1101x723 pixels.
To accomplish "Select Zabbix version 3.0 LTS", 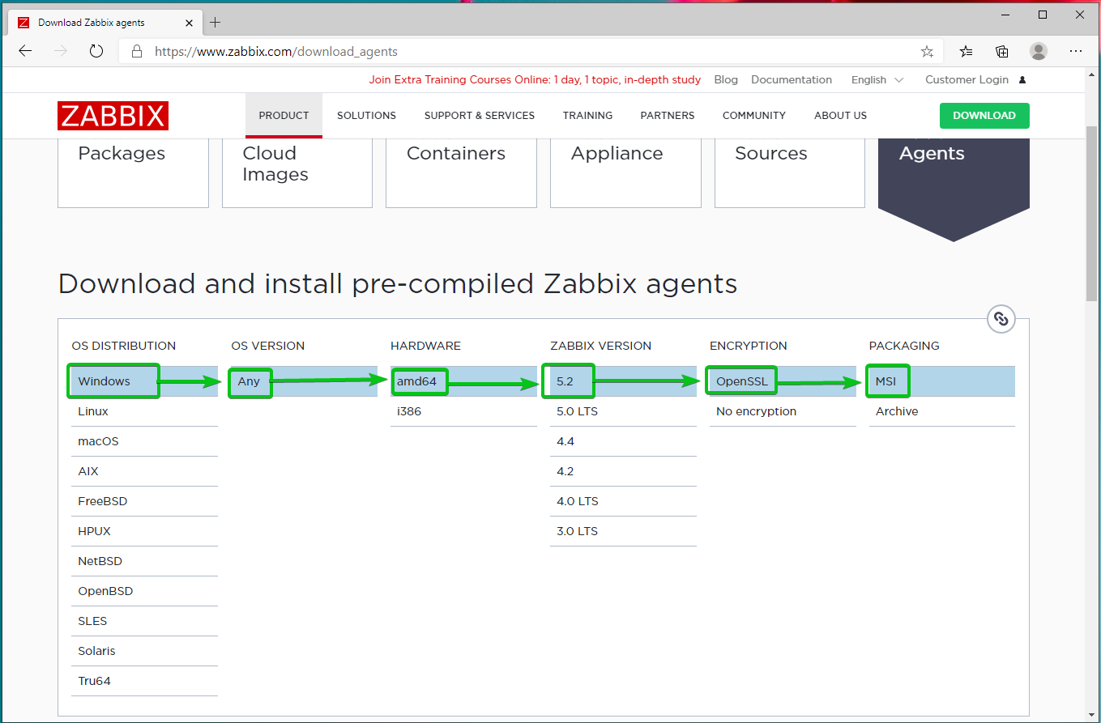I will pos(623,531).
